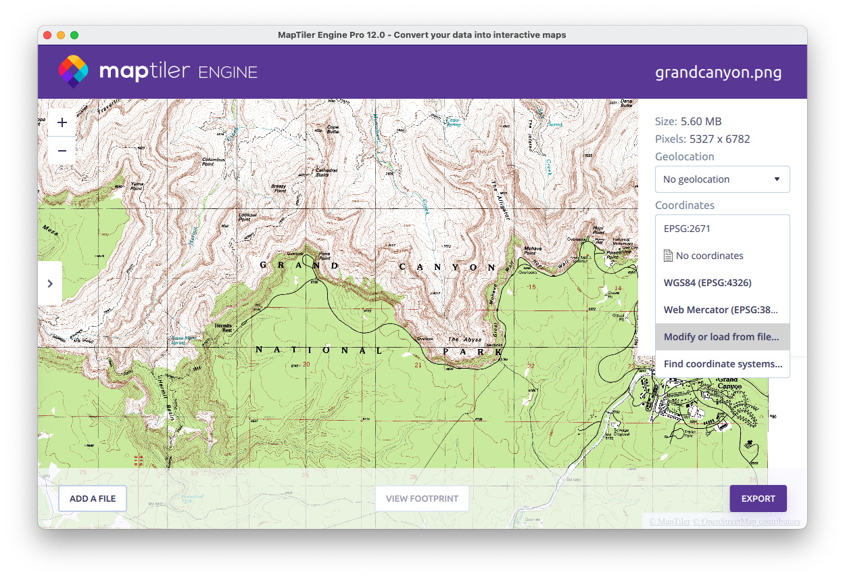Zoom out of the map
845x579 pixels.
coord(62,150)
